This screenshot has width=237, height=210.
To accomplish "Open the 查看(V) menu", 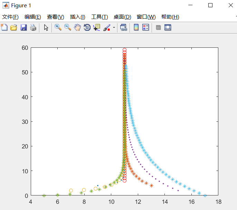I will pyautogui.click(x=56, y=17).
